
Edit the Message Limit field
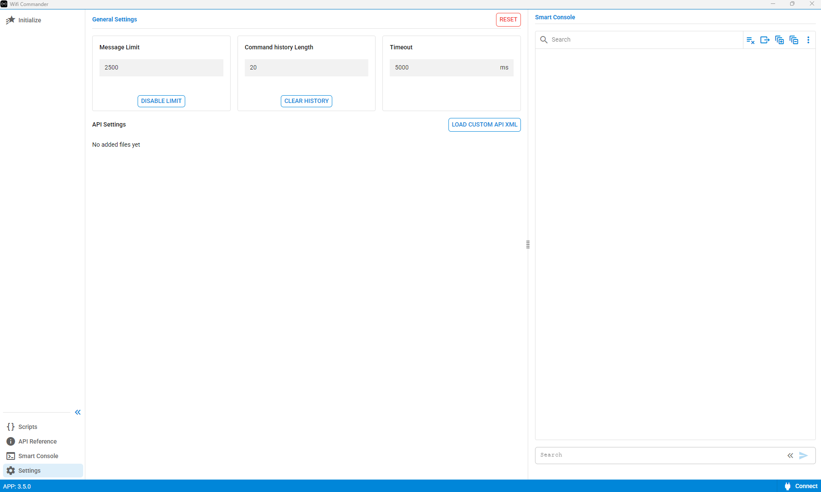pos(161,68)
